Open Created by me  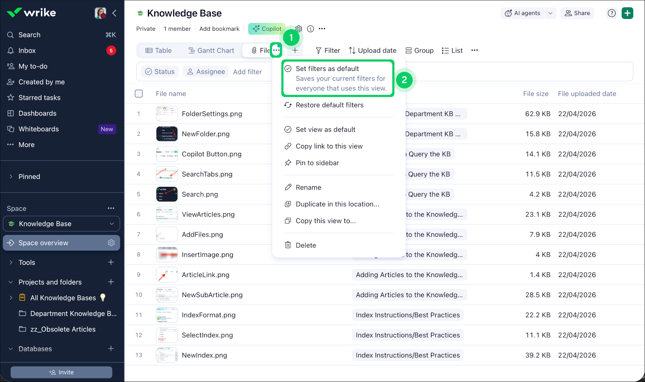point(62,82)
